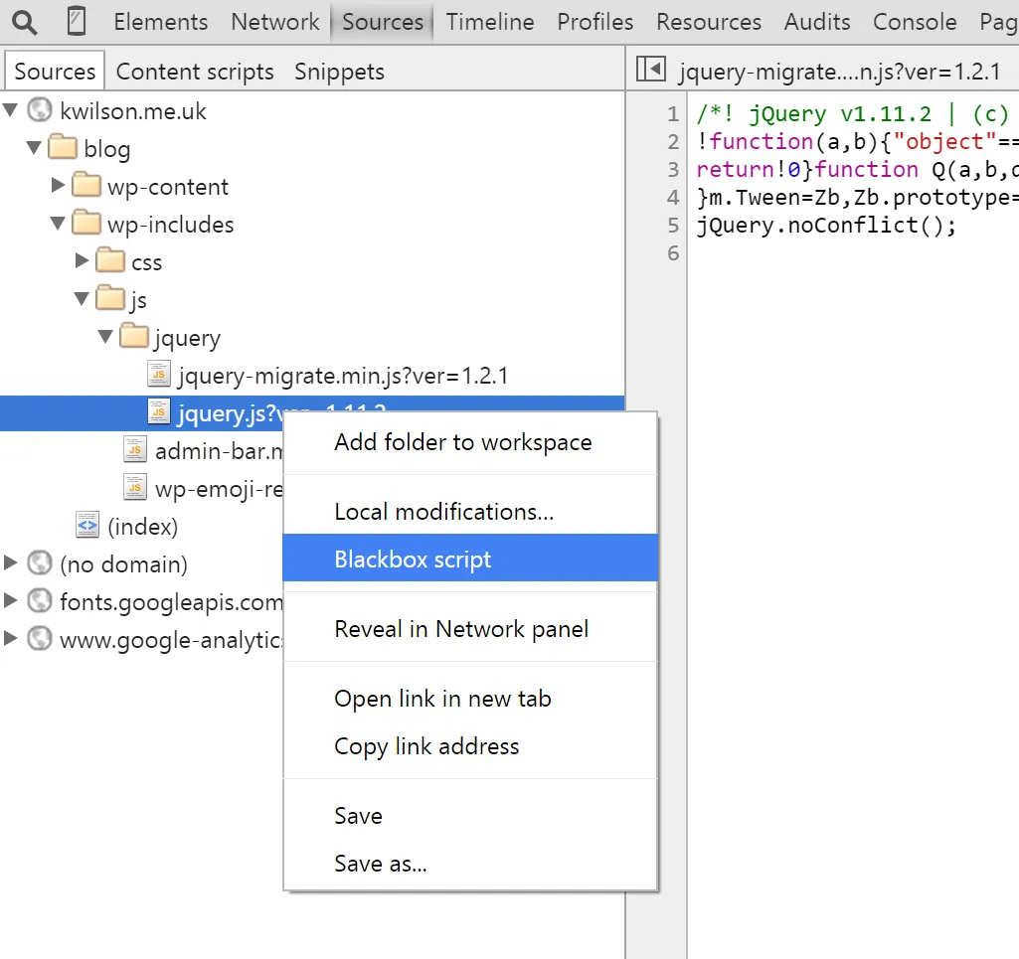
Task: Hide the navigator sidebar pane icon
Action: tap(650, 69)
